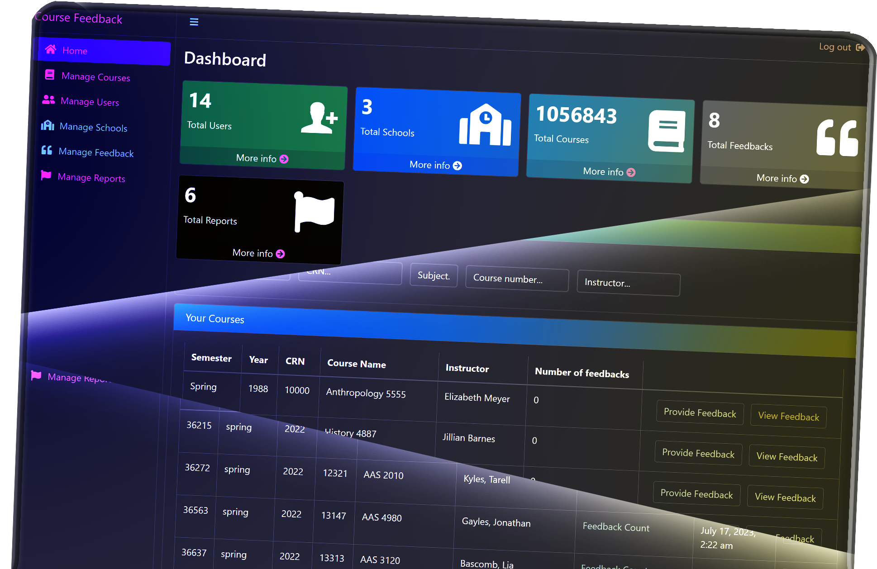Image resolution: width=877 pixels, height=569 pixels.
Task: Select Manage Reports in sidebar
Action: (x=91, y=178)
